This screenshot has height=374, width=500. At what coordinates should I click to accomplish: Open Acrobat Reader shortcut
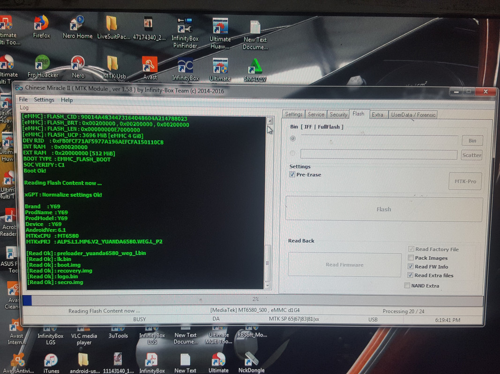[8, 223]
